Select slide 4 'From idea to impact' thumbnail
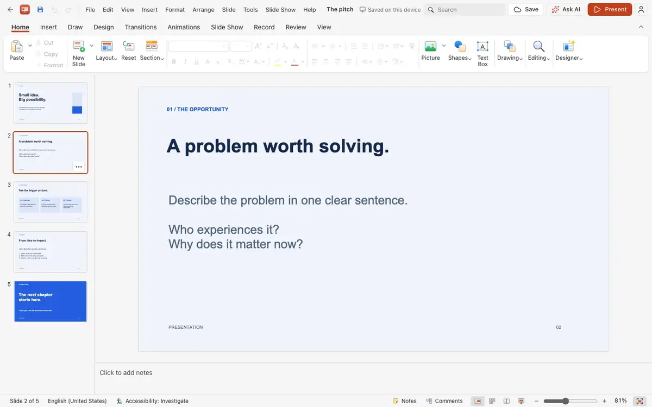This screenshot has height=407, width=652. 51,252
